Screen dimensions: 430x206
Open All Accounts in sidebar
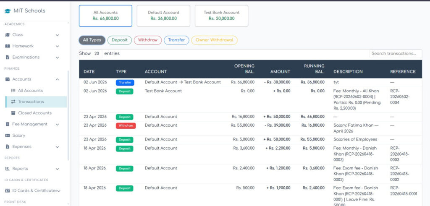click(36, 90)
